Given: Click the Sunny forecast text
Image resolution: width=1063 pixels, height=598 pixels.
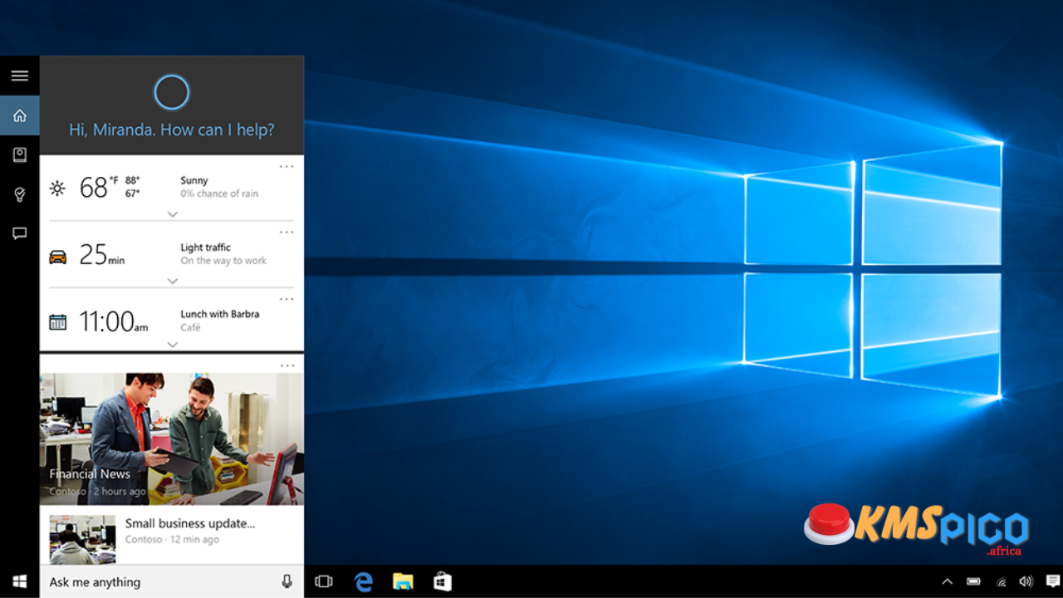Looking at the screenshot, I should coord(194,180).
